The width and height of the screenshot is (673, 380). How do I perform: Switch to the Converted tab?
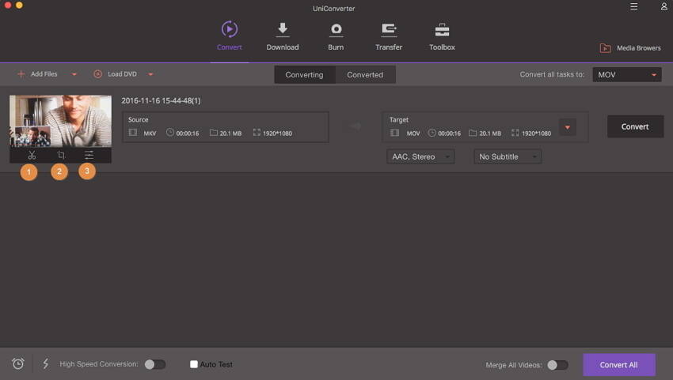(x=365, y=74)
